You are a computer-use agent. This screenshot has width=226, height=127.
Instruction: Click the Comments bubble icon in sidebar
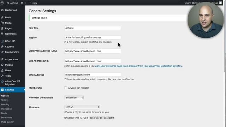[2, 34]
